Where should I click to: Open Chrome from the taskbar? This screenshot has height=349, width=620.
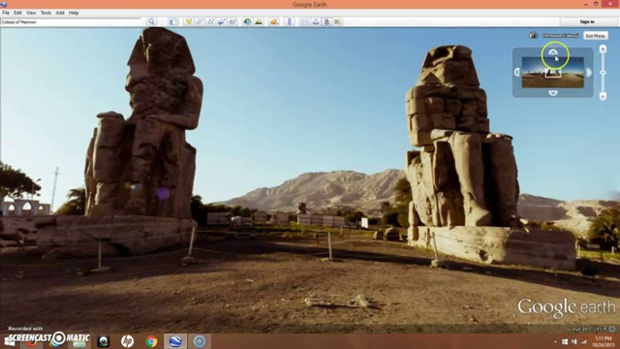point(152,341)
